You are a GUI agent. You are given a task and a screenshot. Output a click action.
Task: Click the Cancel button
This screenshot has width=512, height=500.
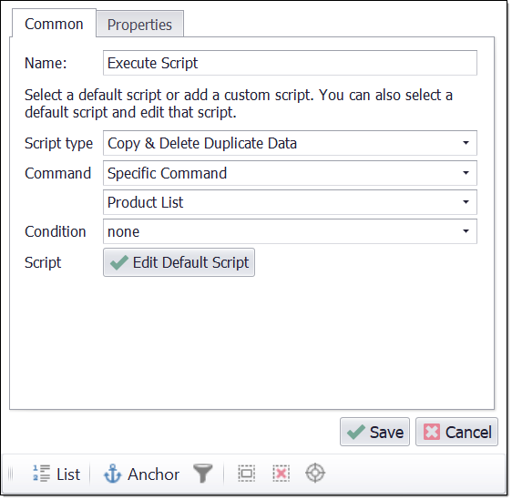[x=456, y=434]
